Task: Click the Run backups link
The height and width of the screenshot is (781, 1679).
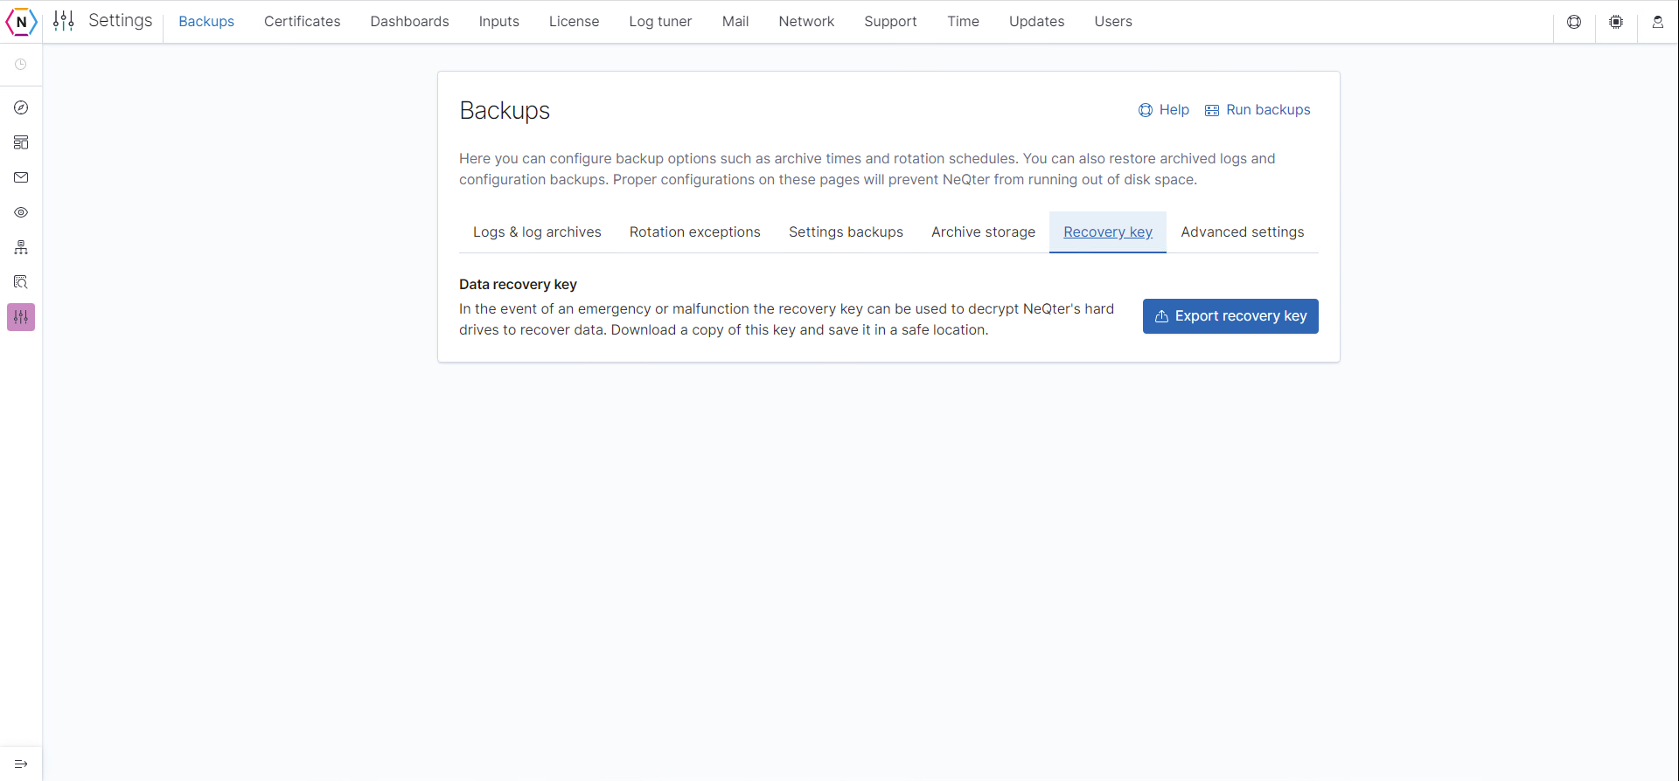Action: pos(1258,110)
